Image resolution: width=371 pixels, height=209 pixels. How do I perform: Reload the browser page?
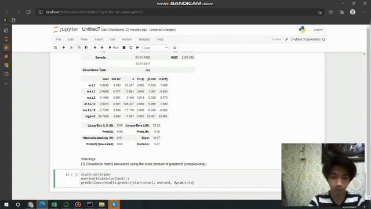pos(28,12)
